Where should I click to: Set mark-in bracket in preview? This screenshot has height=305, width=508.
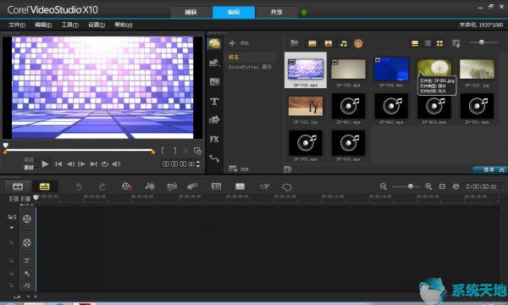(163, 151)
